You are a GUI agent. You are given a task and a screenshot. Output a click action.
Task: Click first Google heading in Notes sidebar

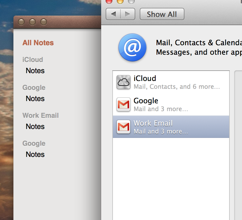coord(34,88)
